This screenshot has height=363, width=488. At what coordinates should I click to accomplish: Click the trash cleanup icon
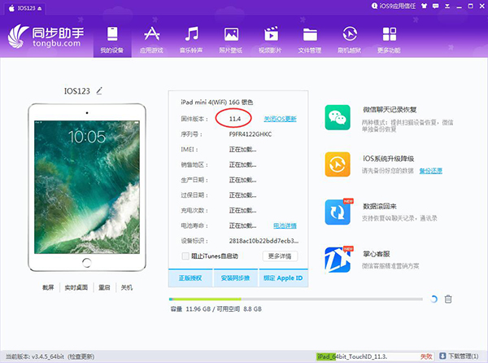click(x=448, y=300)
